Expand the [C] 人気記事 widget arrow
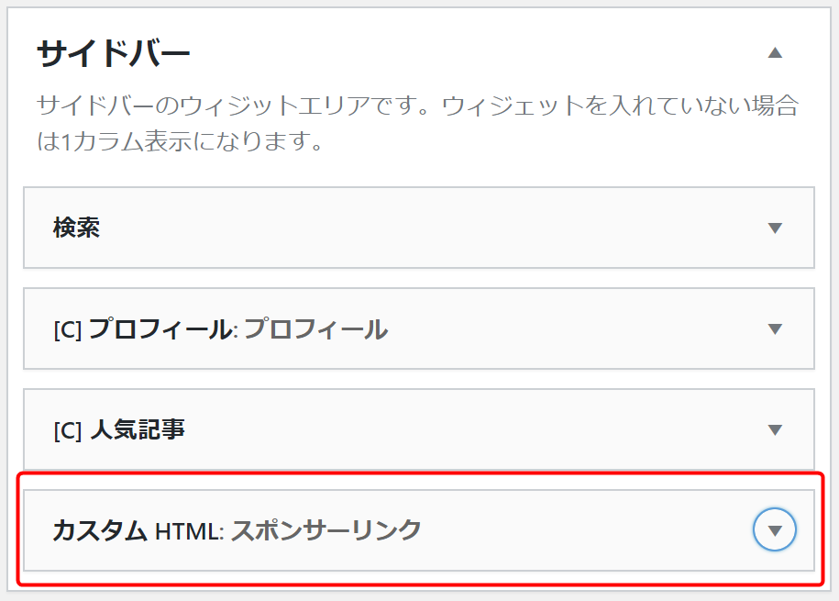This screenshot has height=601, width=839. [x=775, y=429]
